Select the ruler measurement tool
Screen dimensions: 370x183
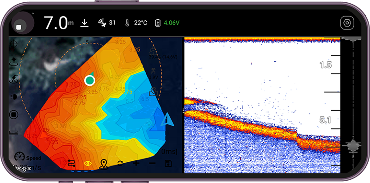tap(14, 133)
